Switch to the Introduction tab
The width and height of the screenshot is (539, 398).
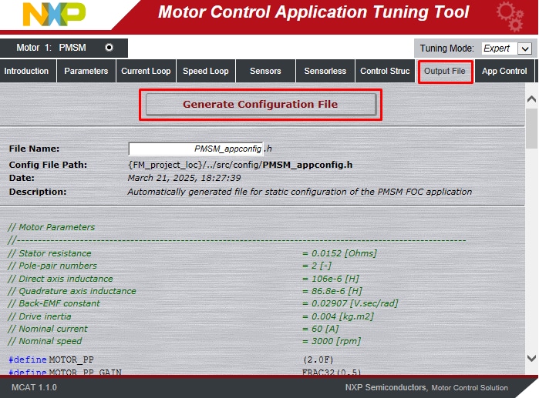tap(27, 71)
